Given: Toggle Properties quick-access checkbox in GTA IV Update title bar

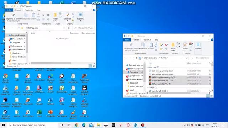Looking at the screenshot, I should pos(11,6).
